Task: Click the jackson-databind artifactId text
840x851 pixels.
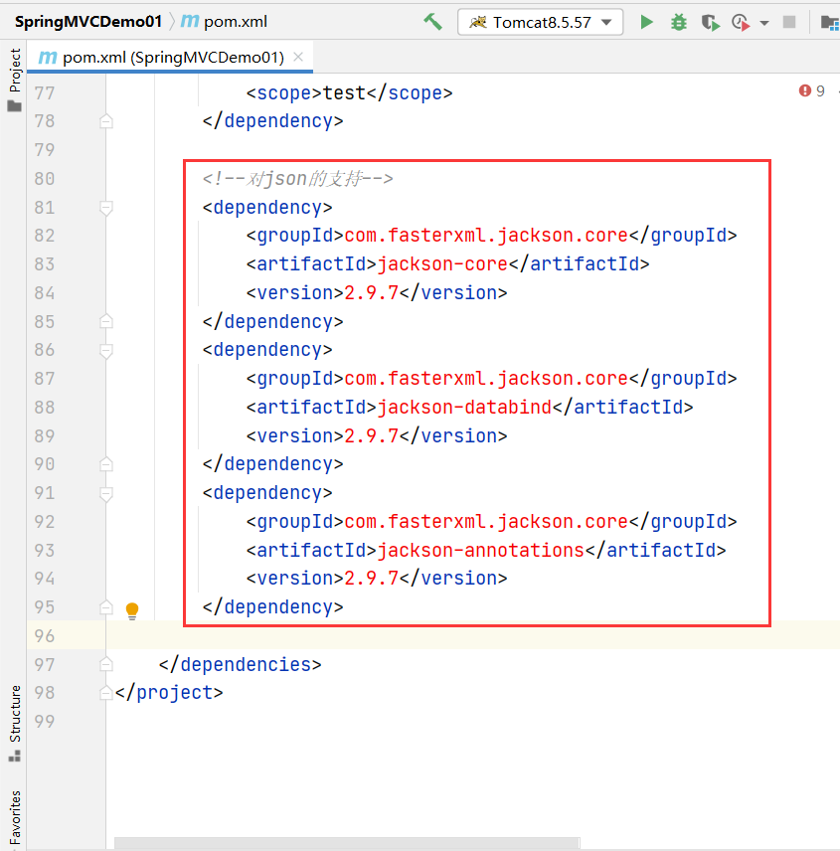Action: [x=464, y=407]
